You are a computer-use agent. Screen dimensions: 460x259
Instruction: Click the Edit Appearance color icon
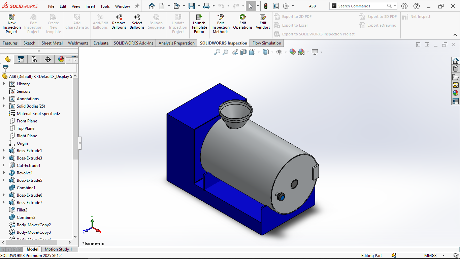292,52
